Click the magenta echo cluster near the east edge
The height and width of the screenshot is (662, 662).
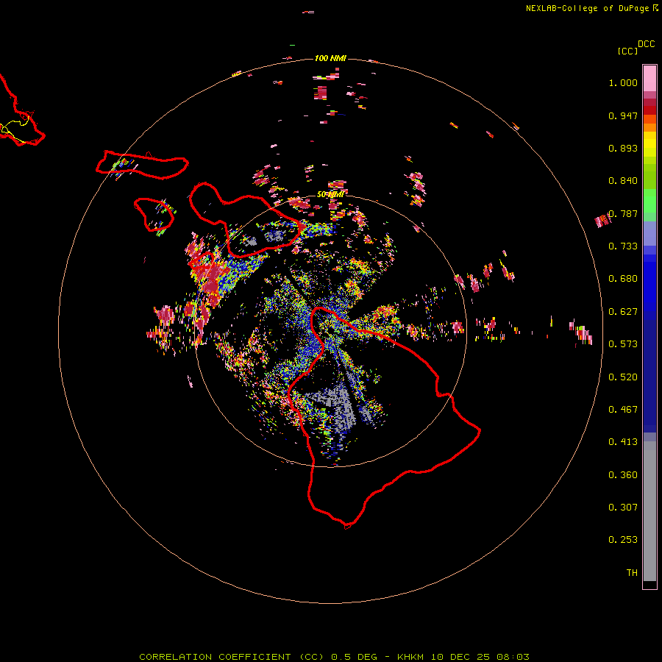pyautogui.click(x=603, y=221)
